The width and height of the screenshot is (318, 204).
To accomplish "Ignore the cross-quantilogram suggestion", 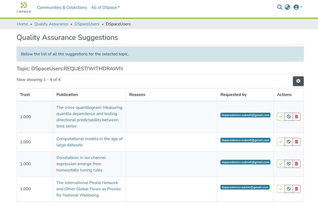I will click(289, 117).
